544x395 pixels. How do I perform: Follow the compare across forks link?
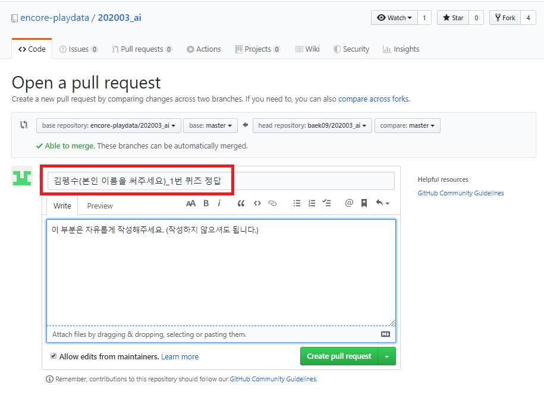373,99
